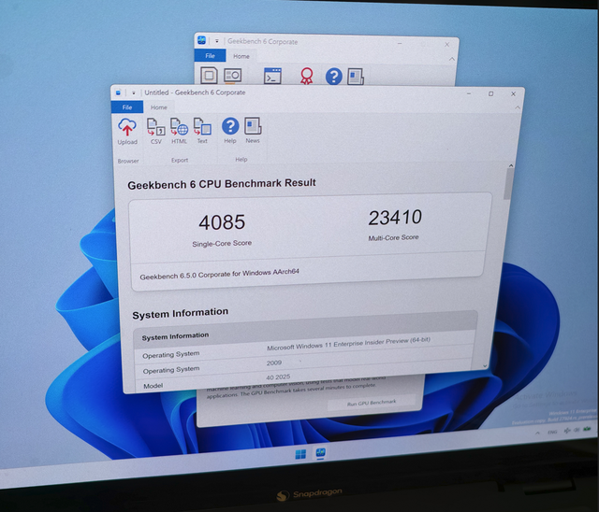Click the Single-Core Score label

(x=222, y=243)
